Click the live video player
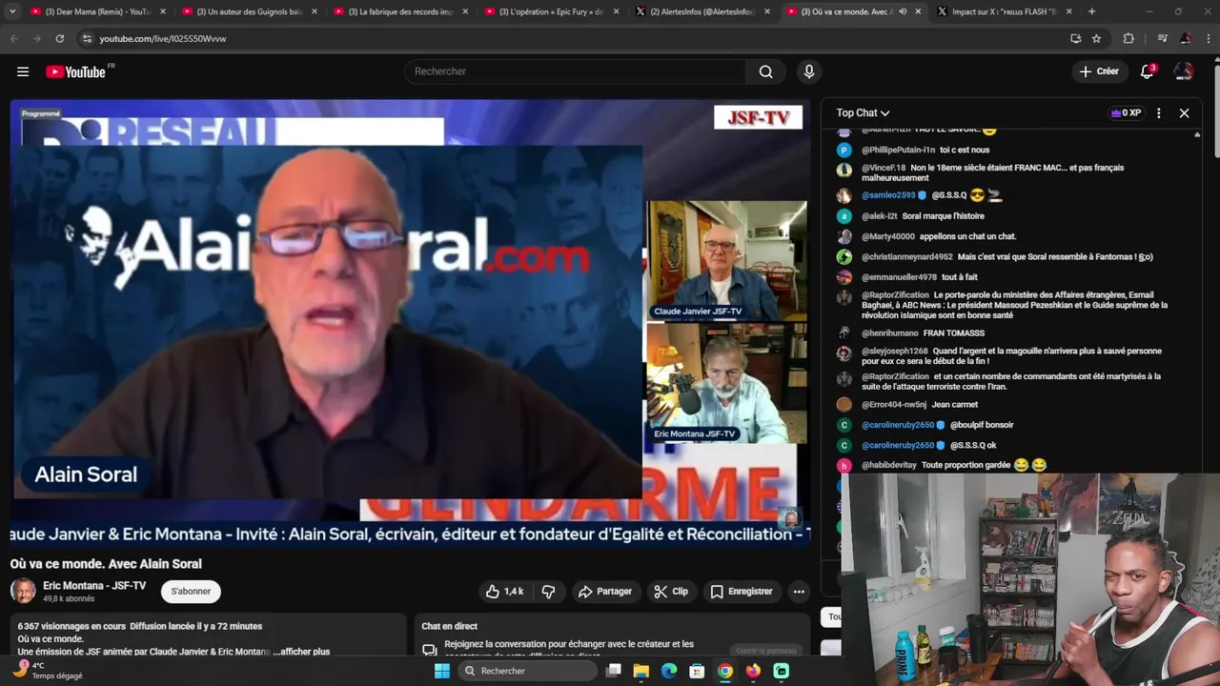This screenshot has width=1220, height=686. [410, 324]
